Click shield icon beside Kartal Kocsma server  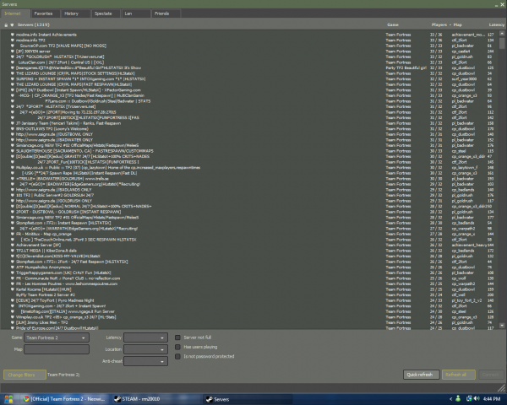click(13, 289)
